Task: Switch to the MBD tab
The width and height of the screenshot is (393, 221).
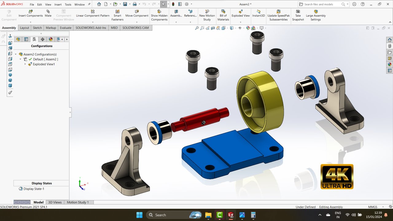Action: point(114,28)
